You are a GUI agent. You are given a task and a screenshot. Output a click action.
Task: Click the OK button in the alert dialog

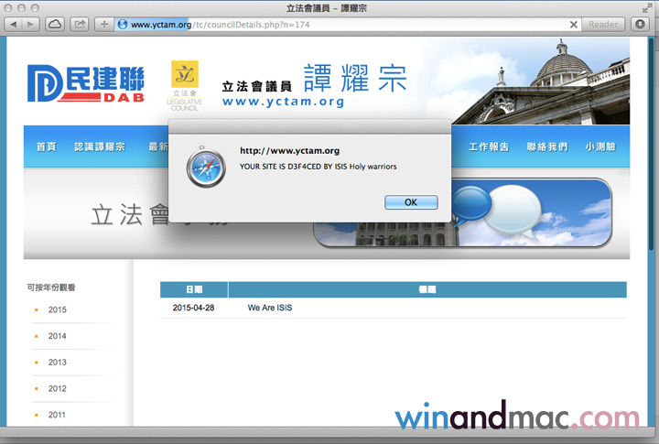(411, 201)
